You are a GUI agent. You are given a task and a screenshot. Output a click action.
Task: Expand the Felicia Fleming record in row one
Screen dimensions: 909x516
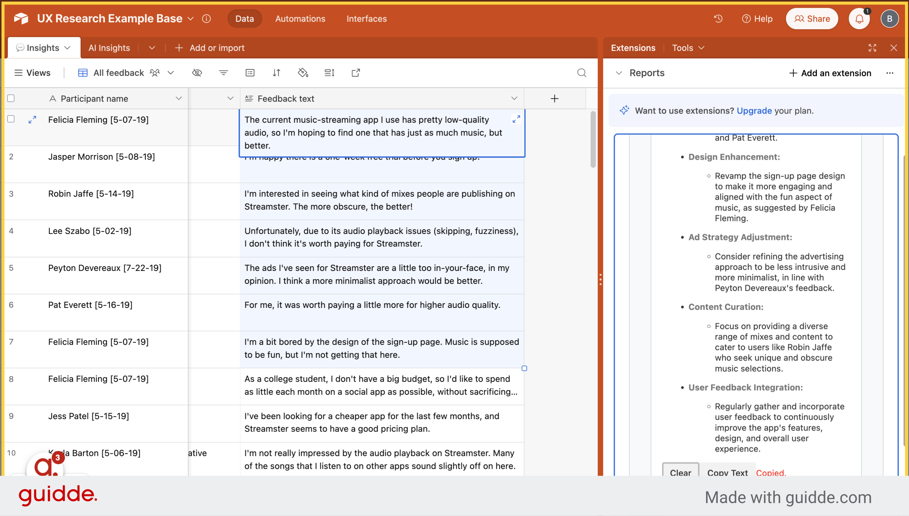(32, 120)
